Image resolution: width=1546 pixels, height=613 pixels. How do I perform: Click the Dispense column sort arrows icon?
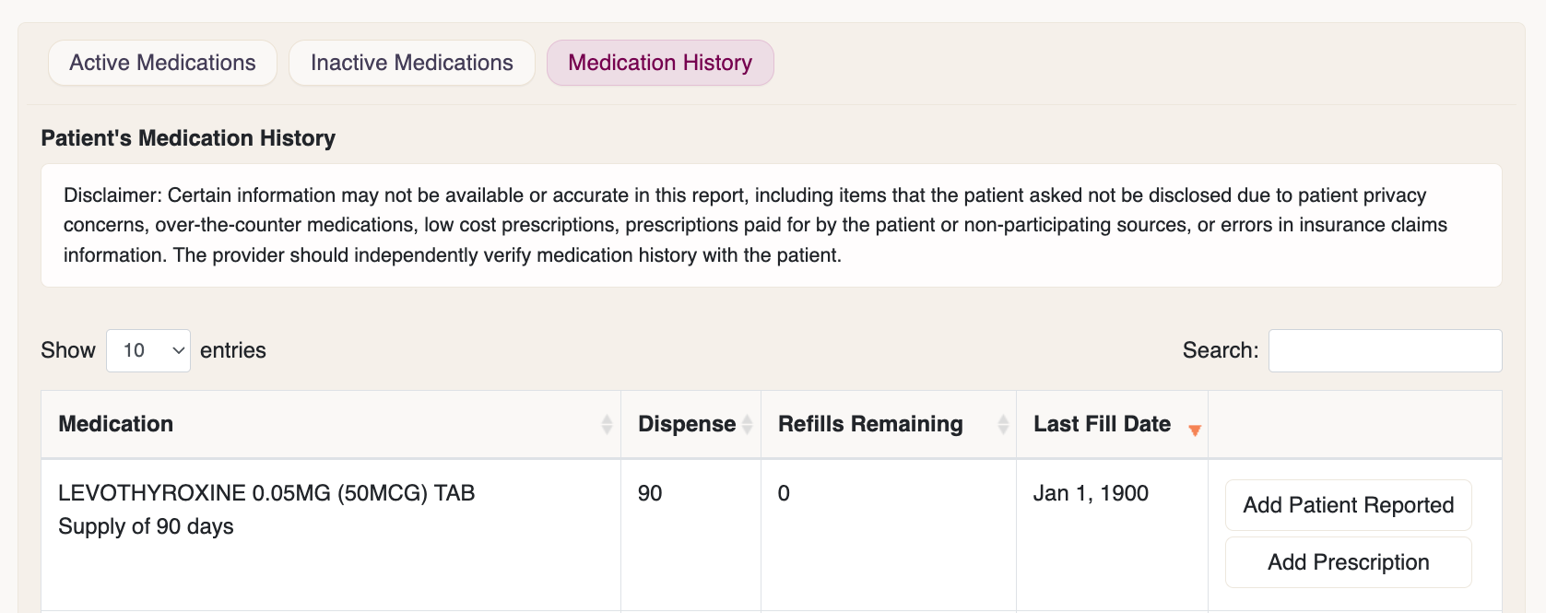click(x=747, y=424)
